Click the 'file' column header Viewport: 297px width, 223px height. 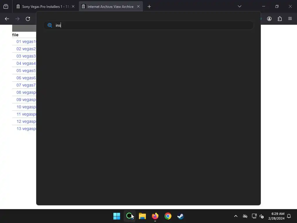click(x=15, y=35)
